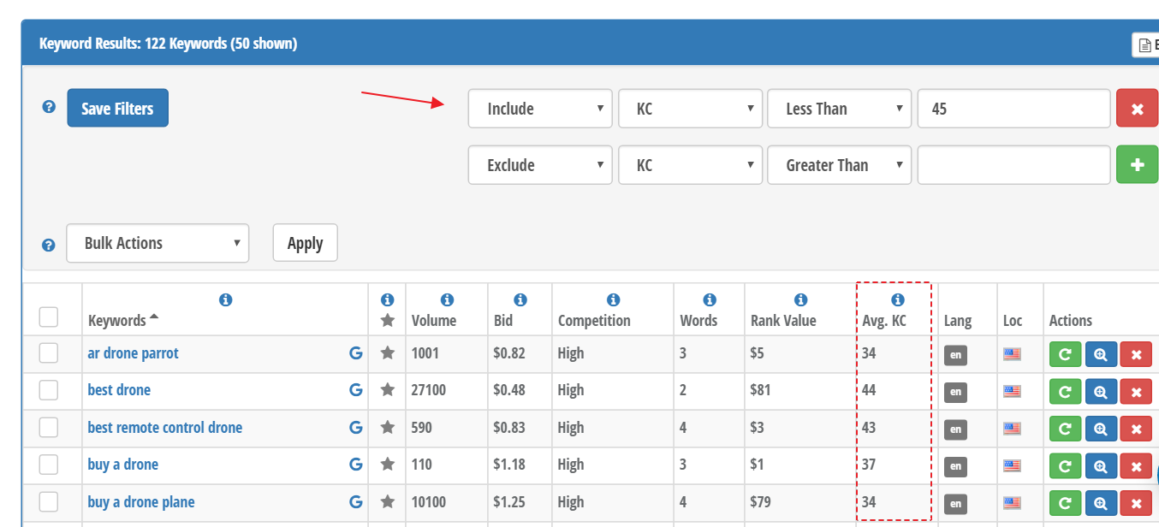Refresh the "ar drone parrot" keyword
This screenshot has height=527, width=1159.
1065,353
